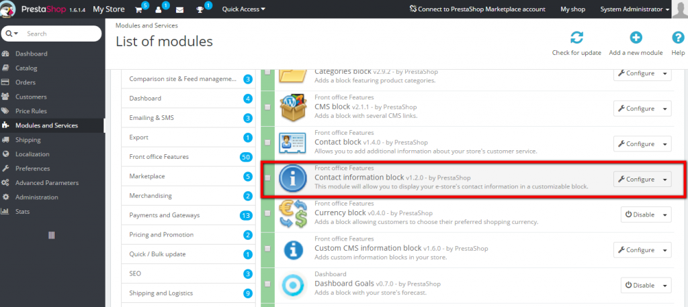Tick the Custom CMS information block checkbox
688x307 pixels.
click(x=267, y=249)
